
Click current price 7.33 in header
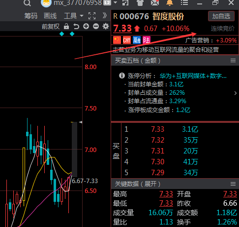(x=122, y=28)
